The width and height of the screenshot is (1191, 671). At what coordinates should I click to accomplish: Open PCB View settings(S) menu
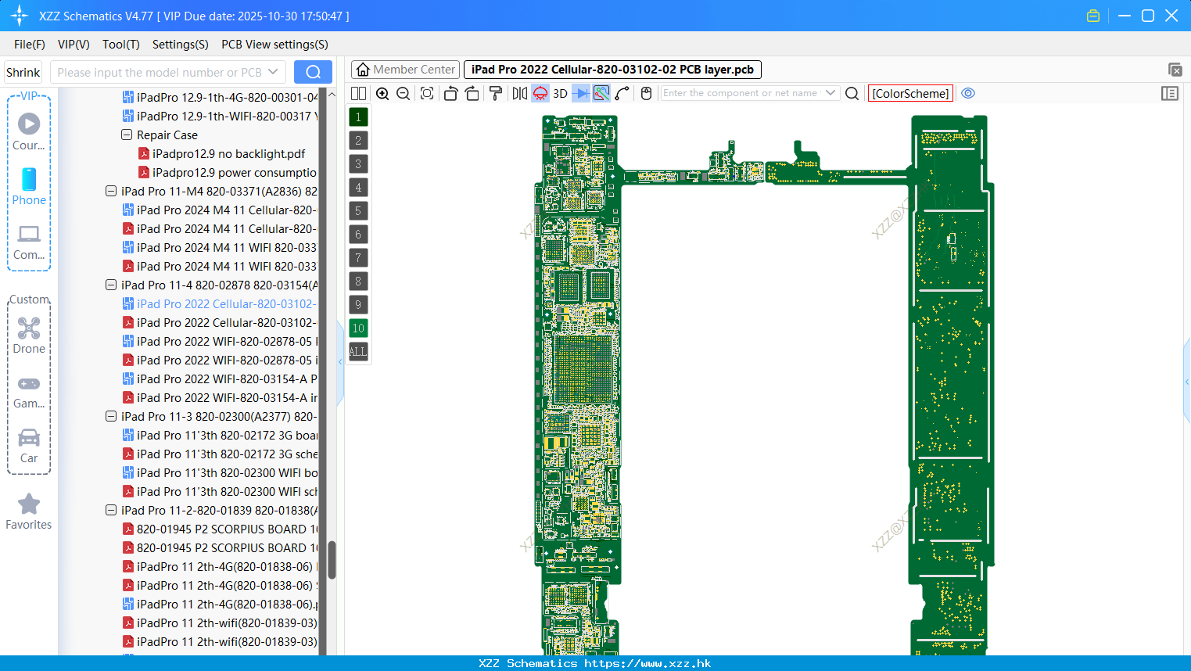[274, 45]
